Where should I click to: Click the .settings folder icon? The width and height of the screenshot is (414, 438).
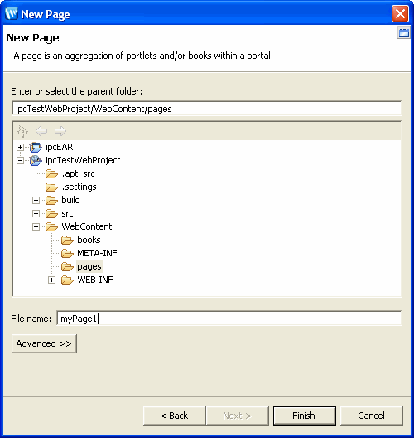click(x=51, y=187)
